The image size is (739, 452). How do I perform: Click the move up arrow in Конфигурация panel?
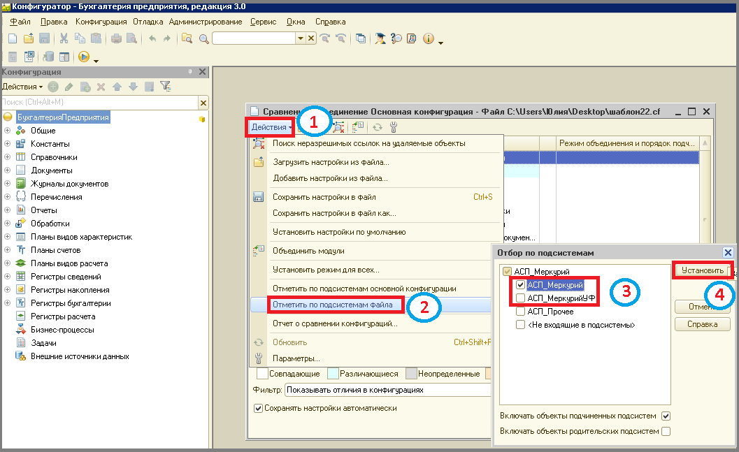pyautogui.click(x=117, y=87)
